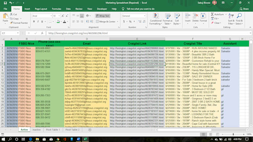Click the Format cells icon
Image resolution: width=253 pixels, height=142 pixels.
(x=203, y=16)
